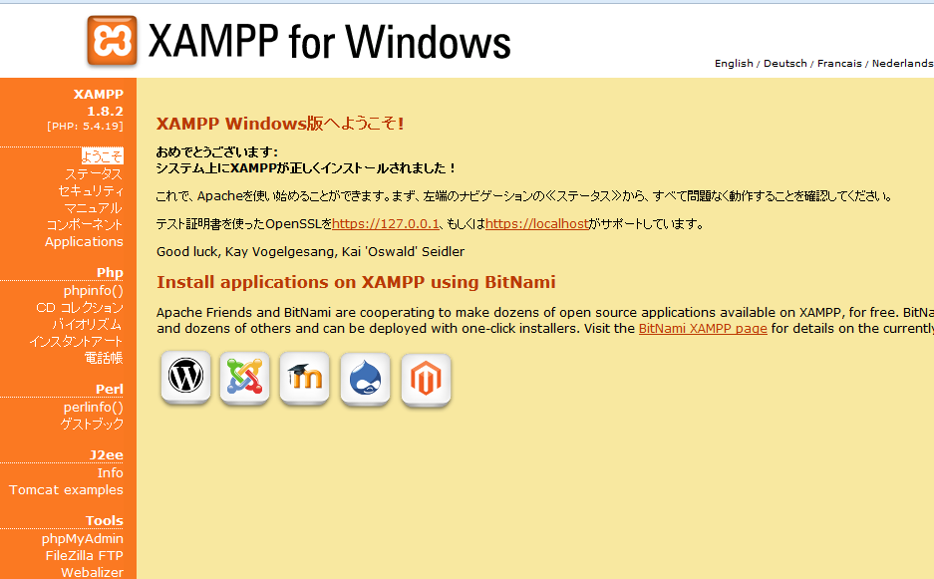Open the https://localhost link
This screenshot has width=934, height=579.
536,224
